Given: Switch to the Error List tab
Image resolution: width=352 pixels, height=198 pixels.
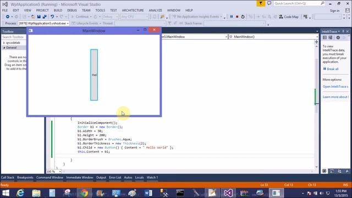Looking at the screenshot, I should tap(115, 178).
